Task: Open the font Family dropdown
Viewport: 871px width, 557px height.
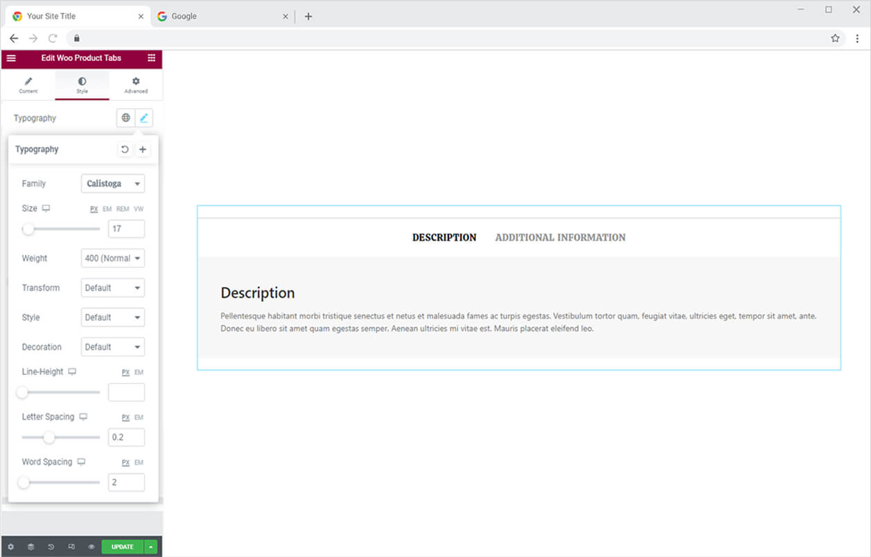Action: pyautogui.click(x=112, y=184)
